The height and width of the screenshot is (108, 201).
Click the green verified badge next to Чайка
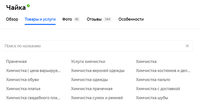click(28, 6)
